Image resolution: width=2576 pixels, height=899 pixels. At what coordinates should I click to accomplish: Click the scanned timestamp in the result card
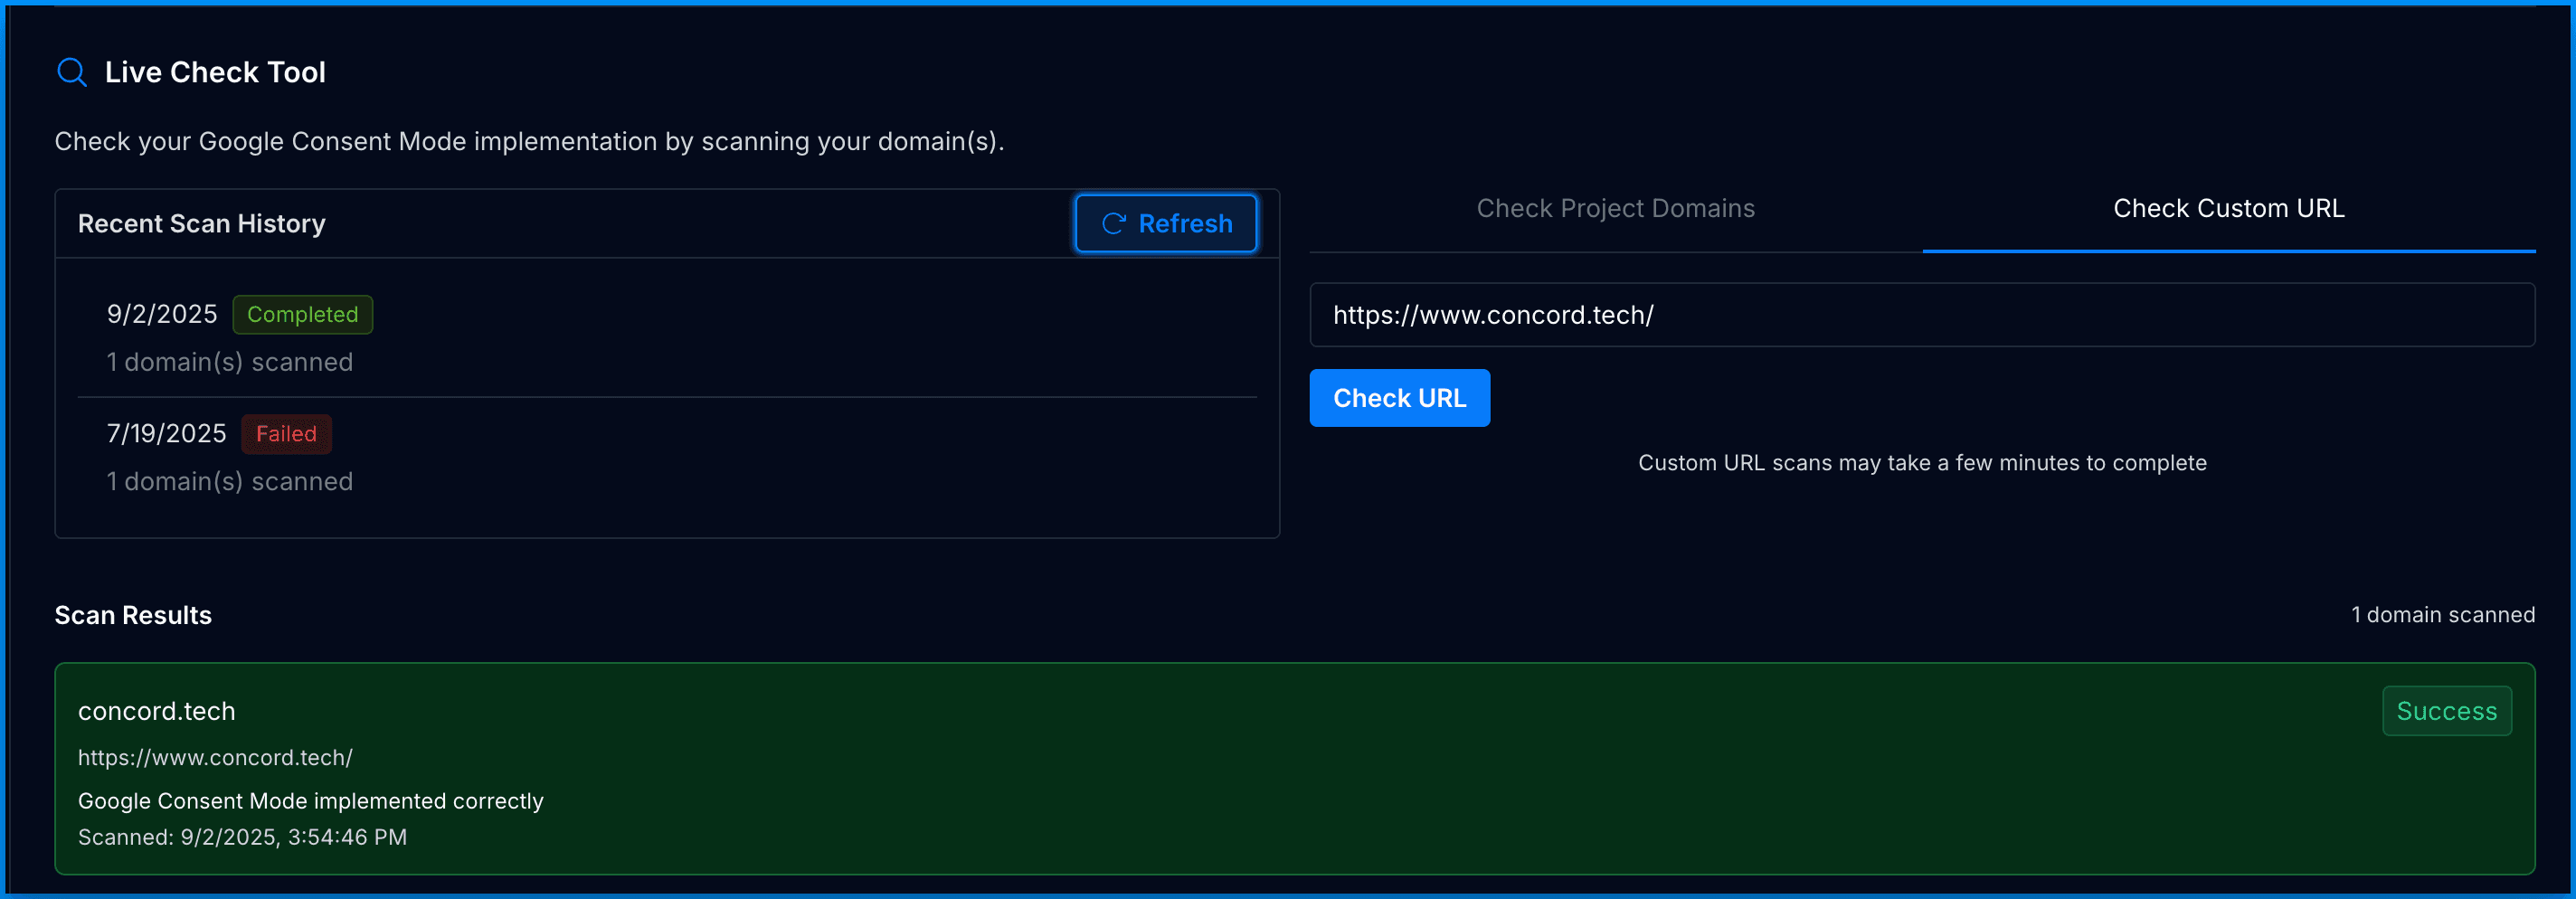pyautogui.click(x=242, y=837)
